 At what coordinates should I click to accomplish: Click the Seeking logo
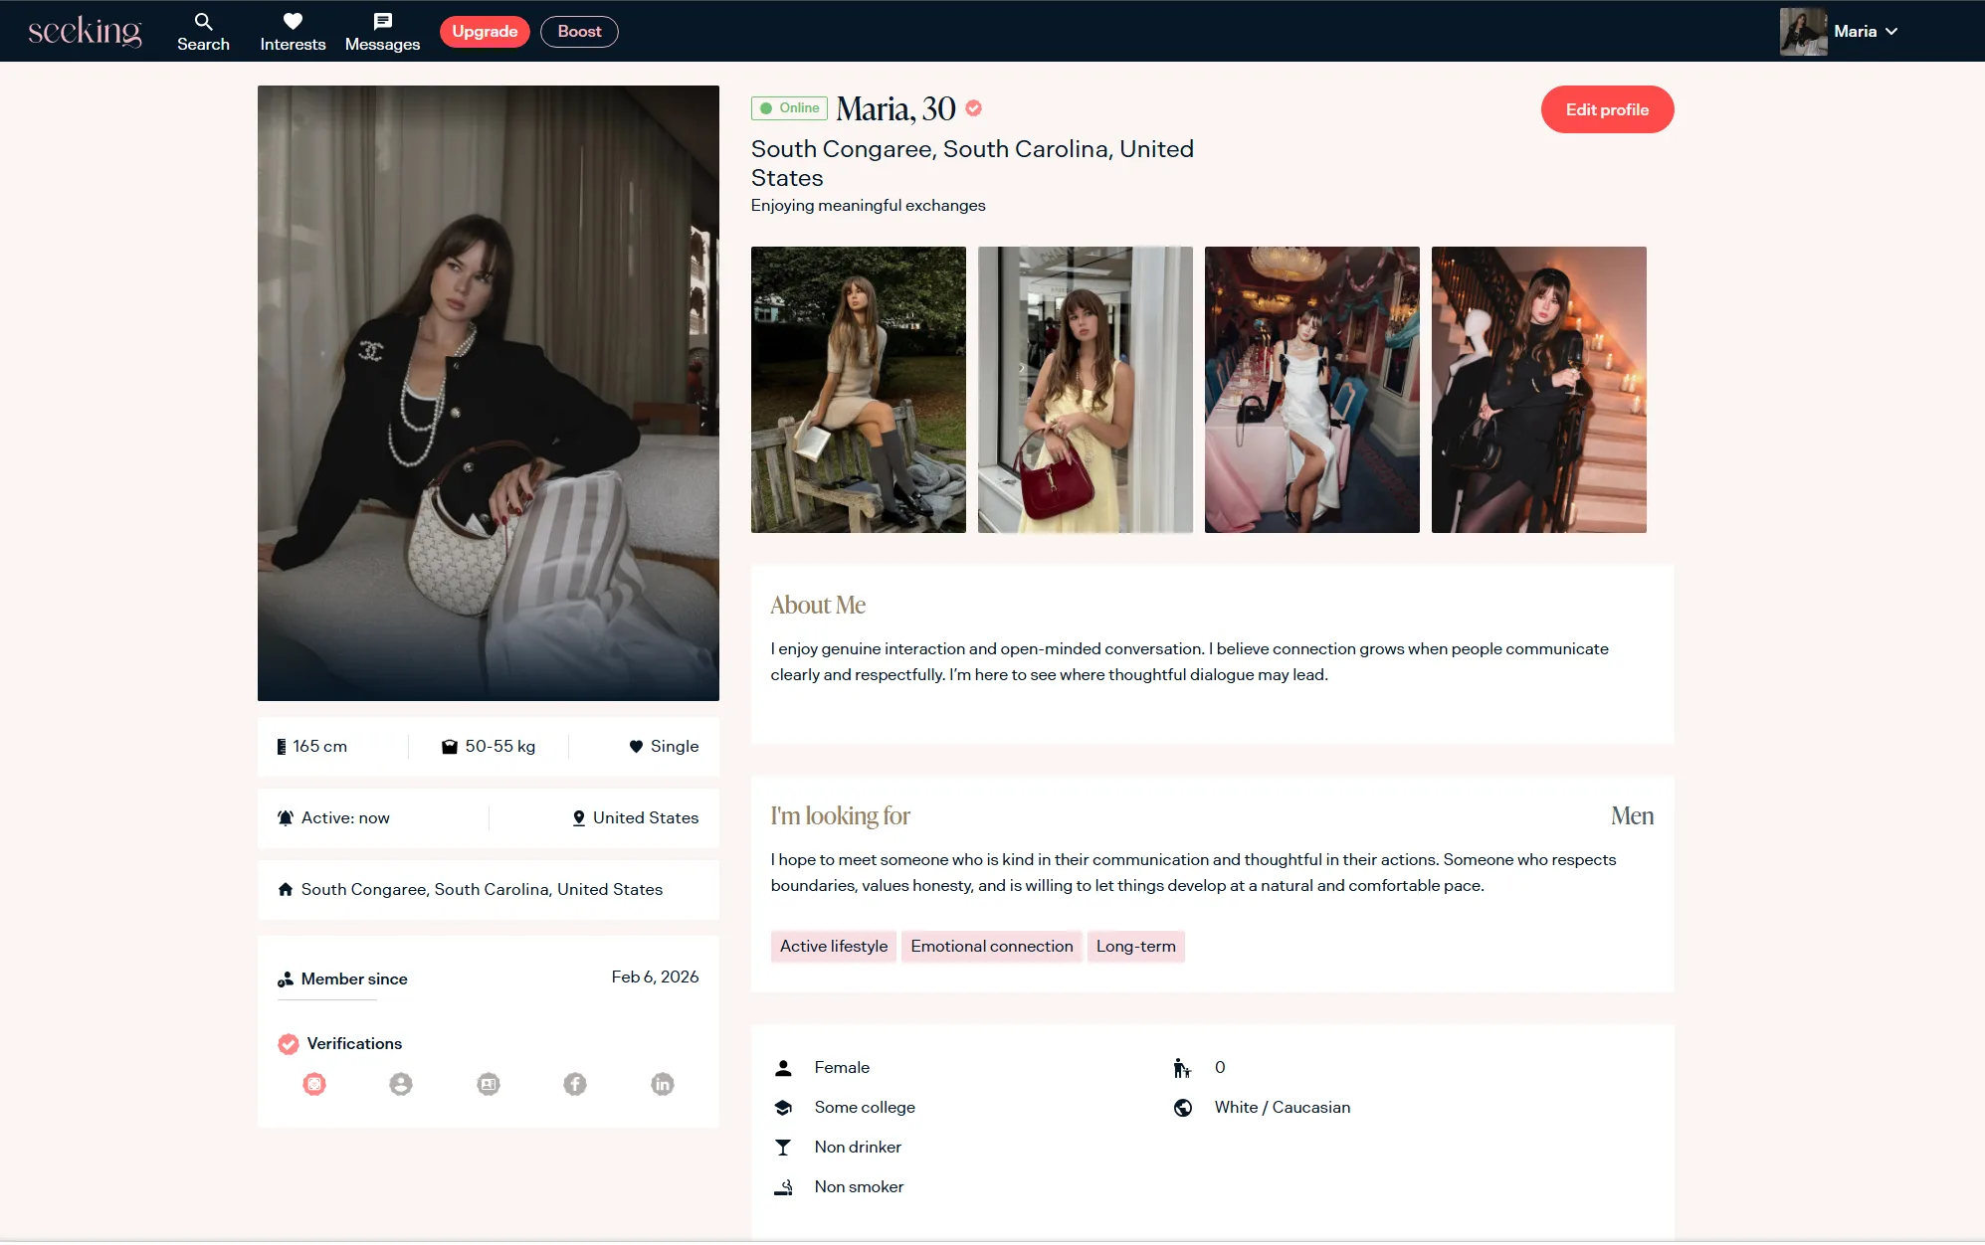tap(86, 32)
